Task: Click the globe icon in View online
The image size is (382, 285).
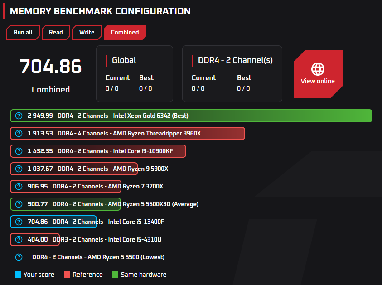Action: click(318, 69)
